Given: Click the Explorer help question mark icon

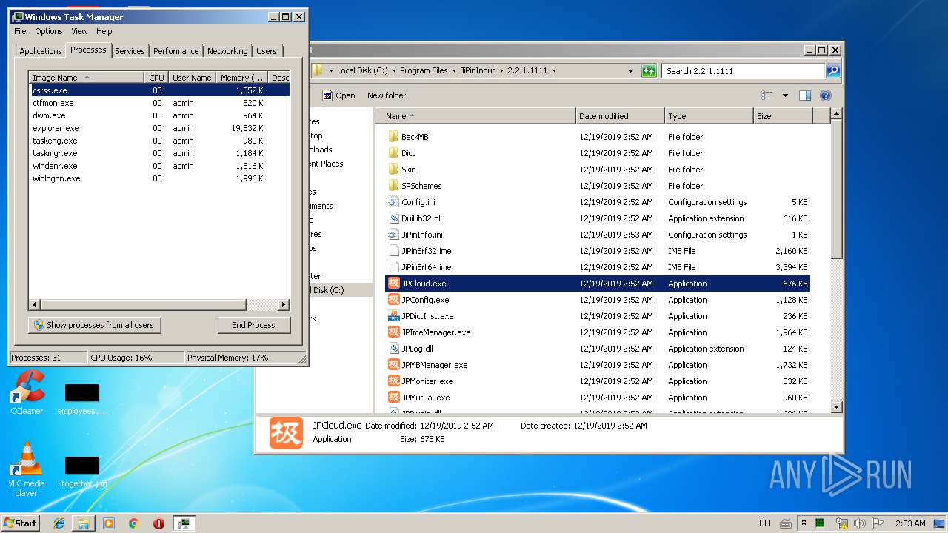Looking at the screenshot, I should coord(826,95).
